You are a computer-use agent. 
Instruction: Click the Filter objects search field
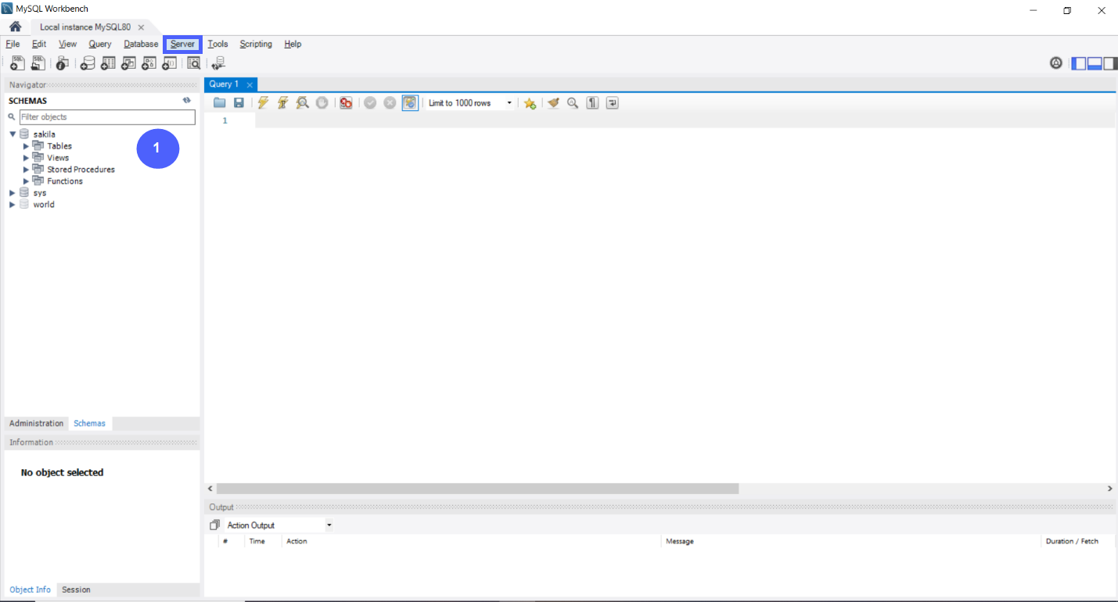pyautogui.click(x=107, y=116)
